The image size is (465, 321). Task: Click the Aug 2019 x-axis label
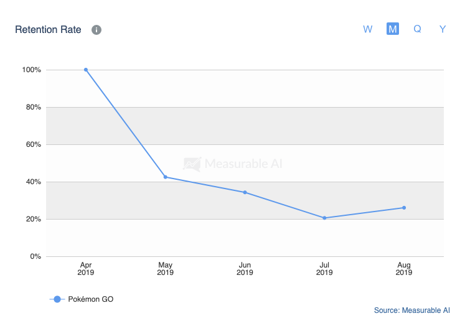[404, 269]
